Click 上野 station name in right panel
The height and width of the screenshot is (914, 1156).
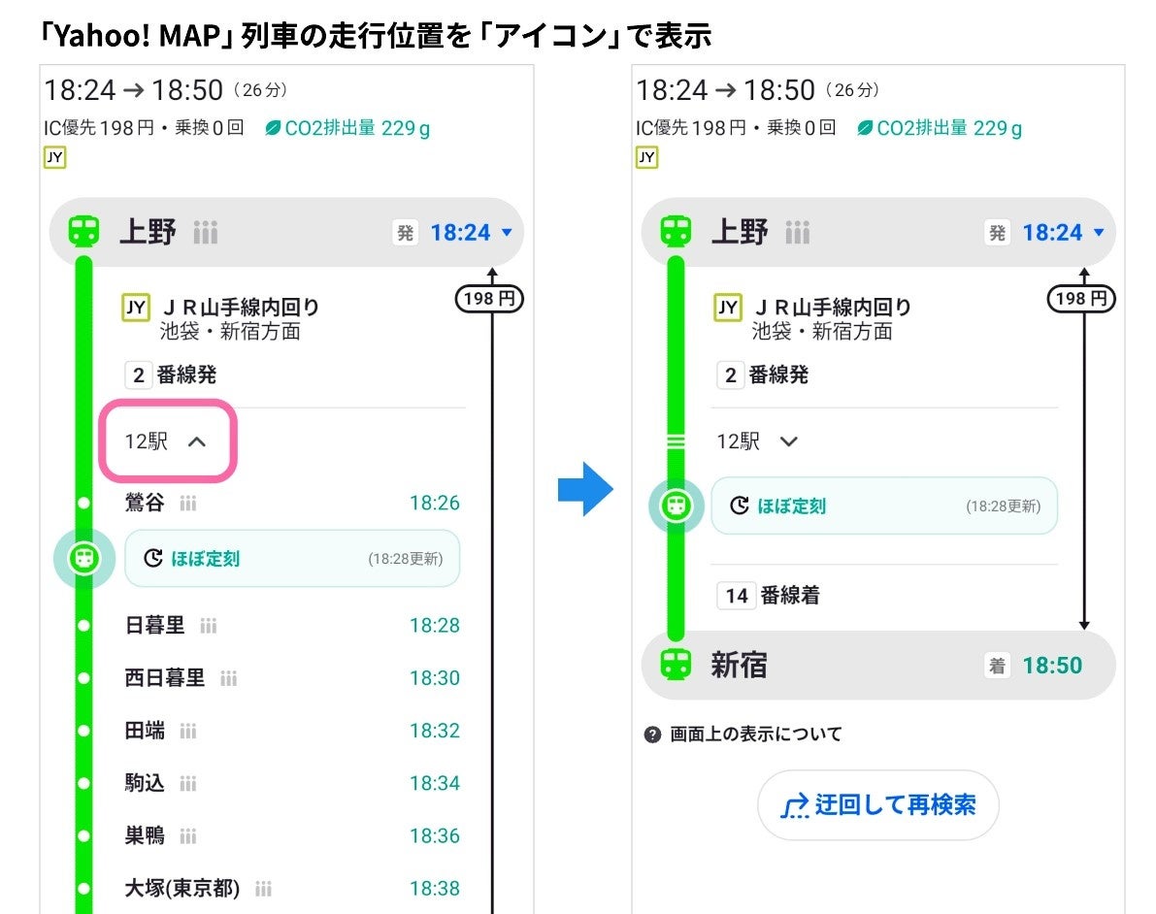click(740, 232)
